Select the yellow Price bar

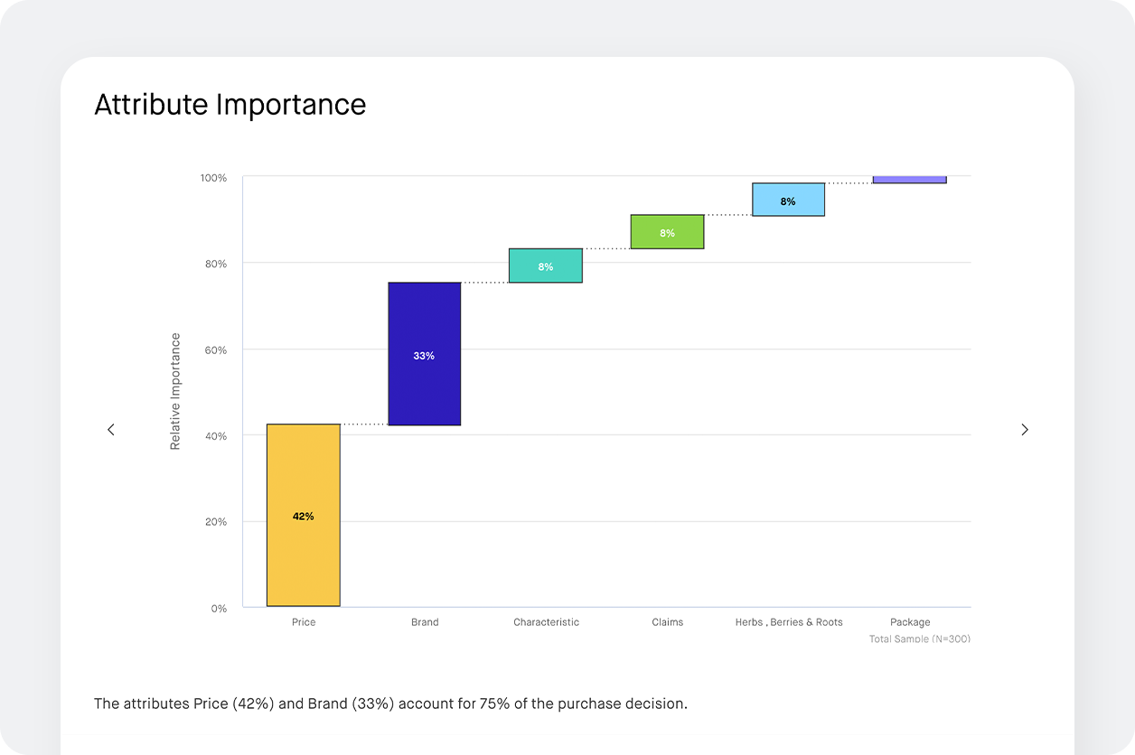[x=304, y=515]
